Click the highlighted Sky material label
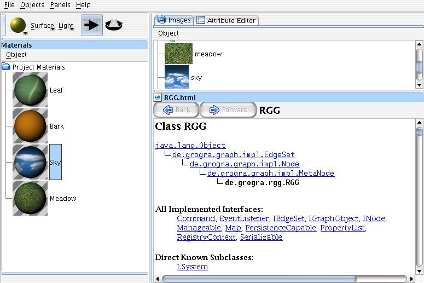The image size is (424, 283). (55, 162)
